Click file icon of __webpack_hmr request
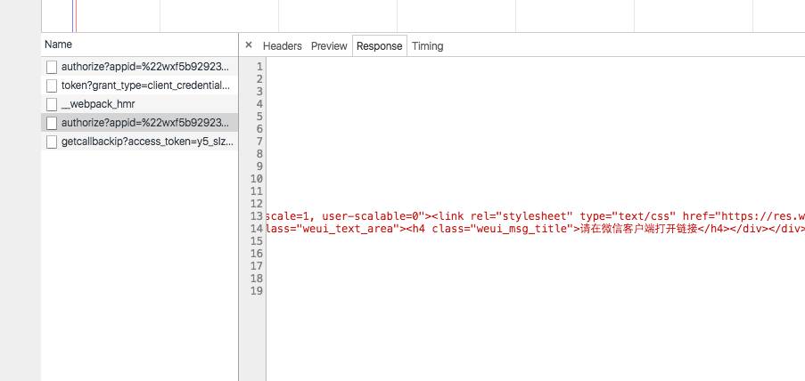This screenshot has width=805, height=381. tap(52, 105)
